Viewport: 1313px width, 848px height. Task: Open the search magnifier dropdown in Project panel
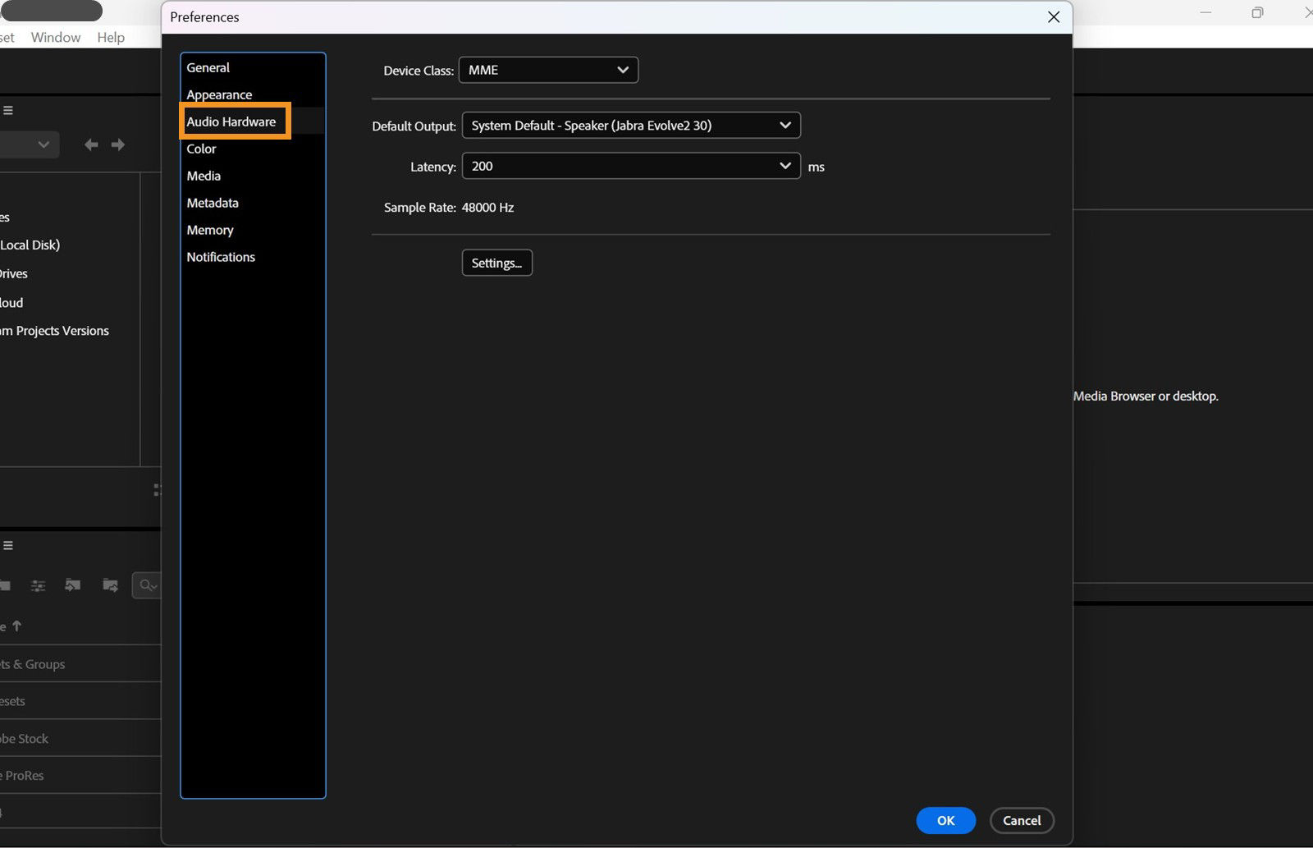coord(147,585)
